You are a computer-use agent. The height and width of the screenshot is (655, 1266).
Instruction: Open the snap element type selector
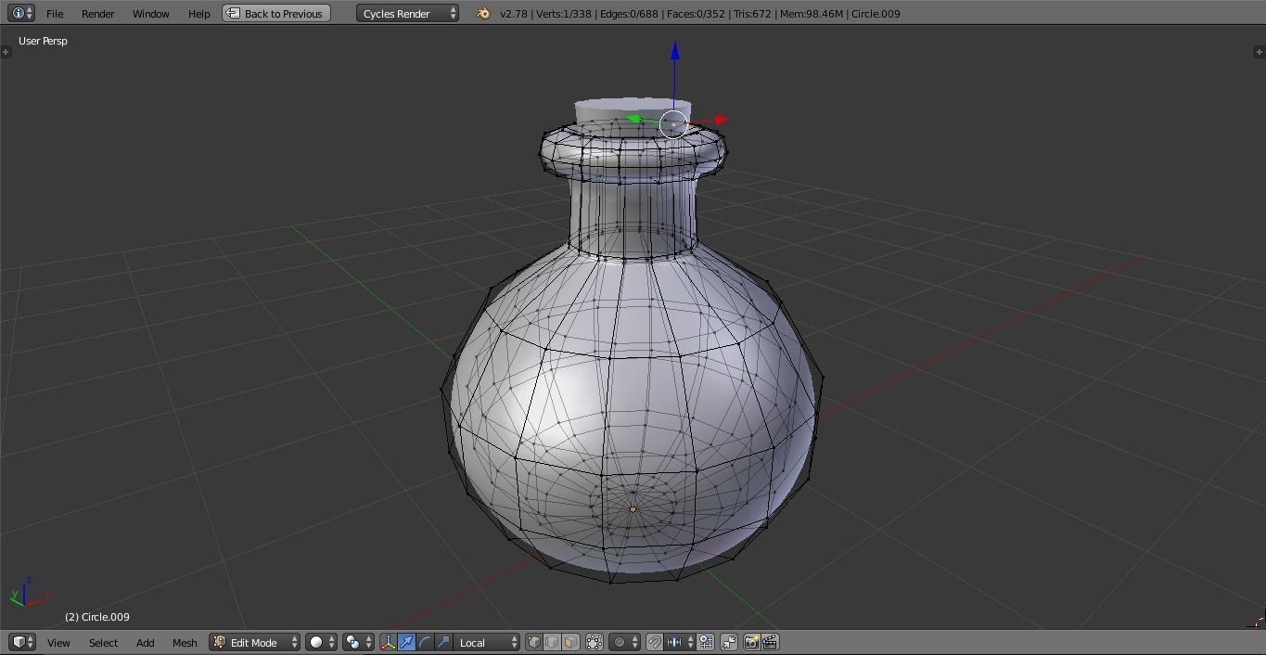(680, 642)
